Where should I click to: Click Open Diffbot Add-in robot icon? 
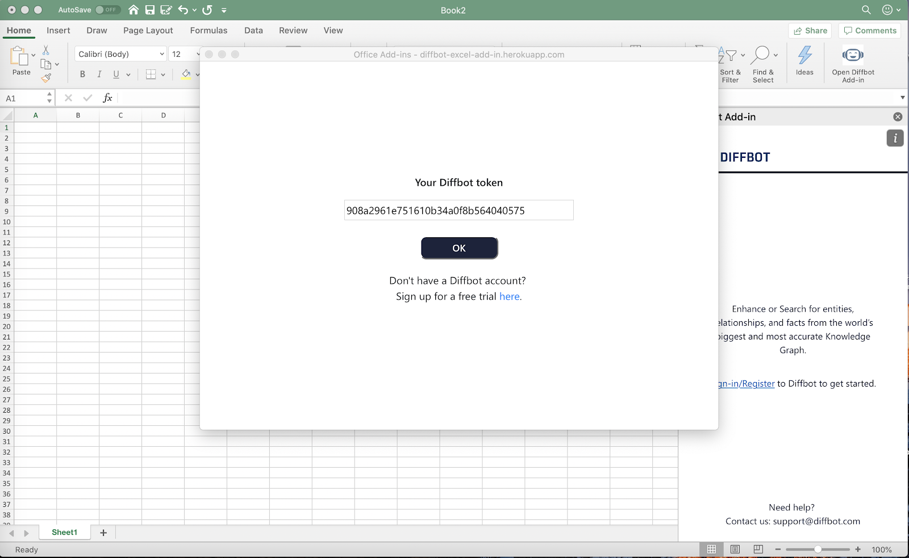click(x=853, y=55)
